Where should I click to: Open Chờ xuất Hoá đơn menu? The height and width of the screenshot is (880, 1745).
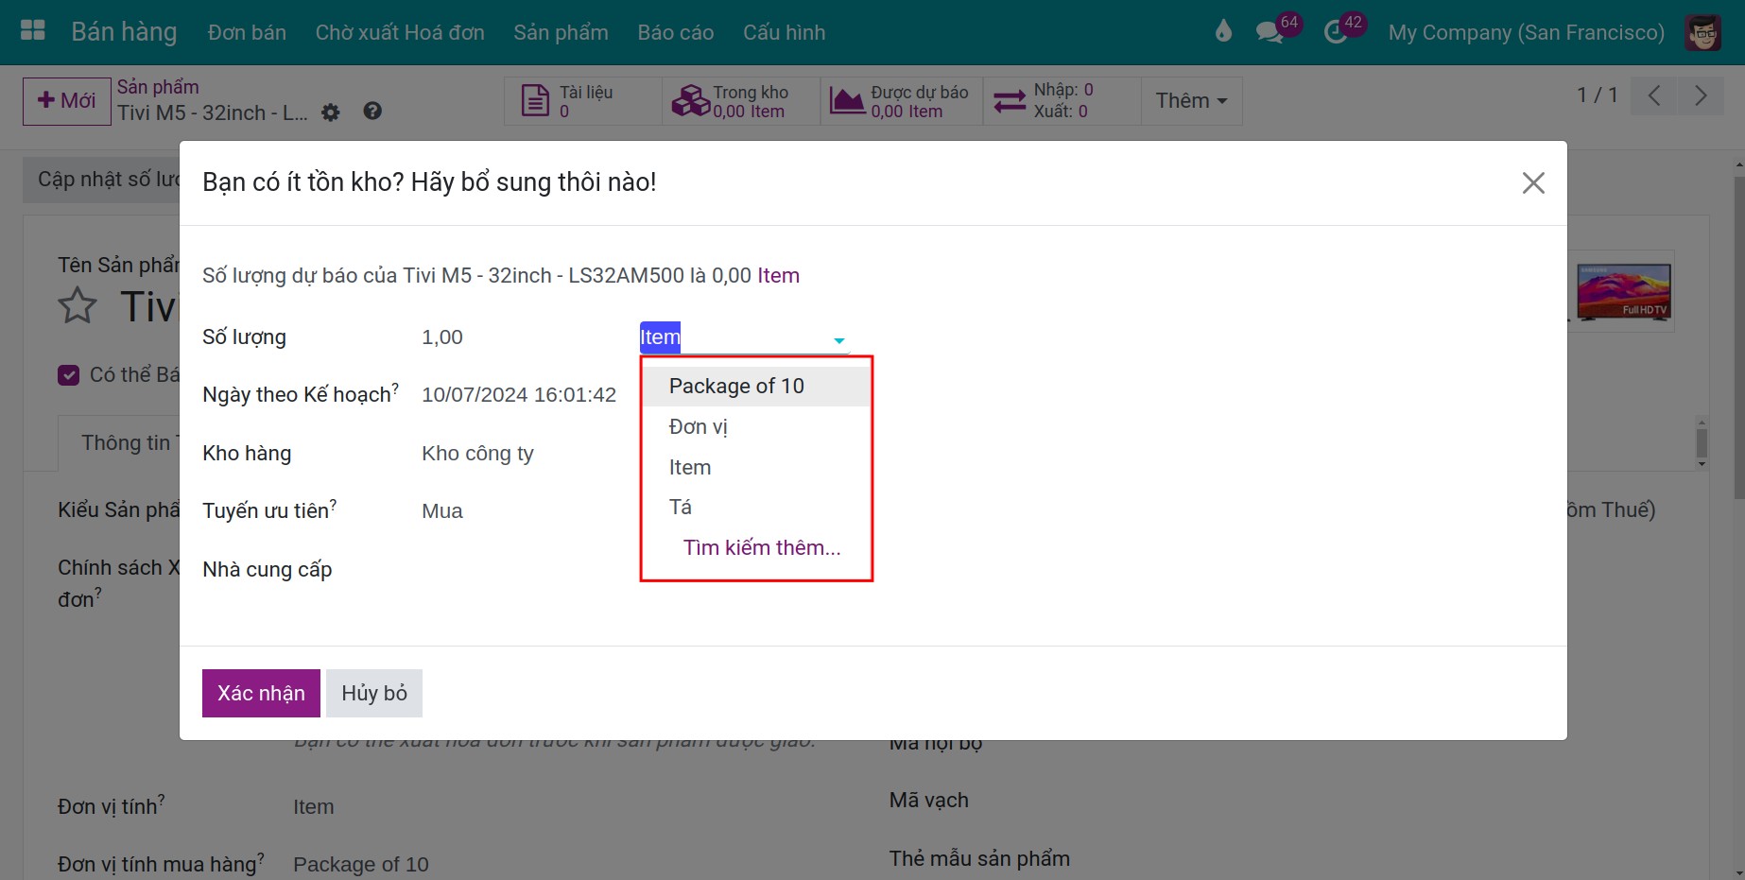point(400,32)
